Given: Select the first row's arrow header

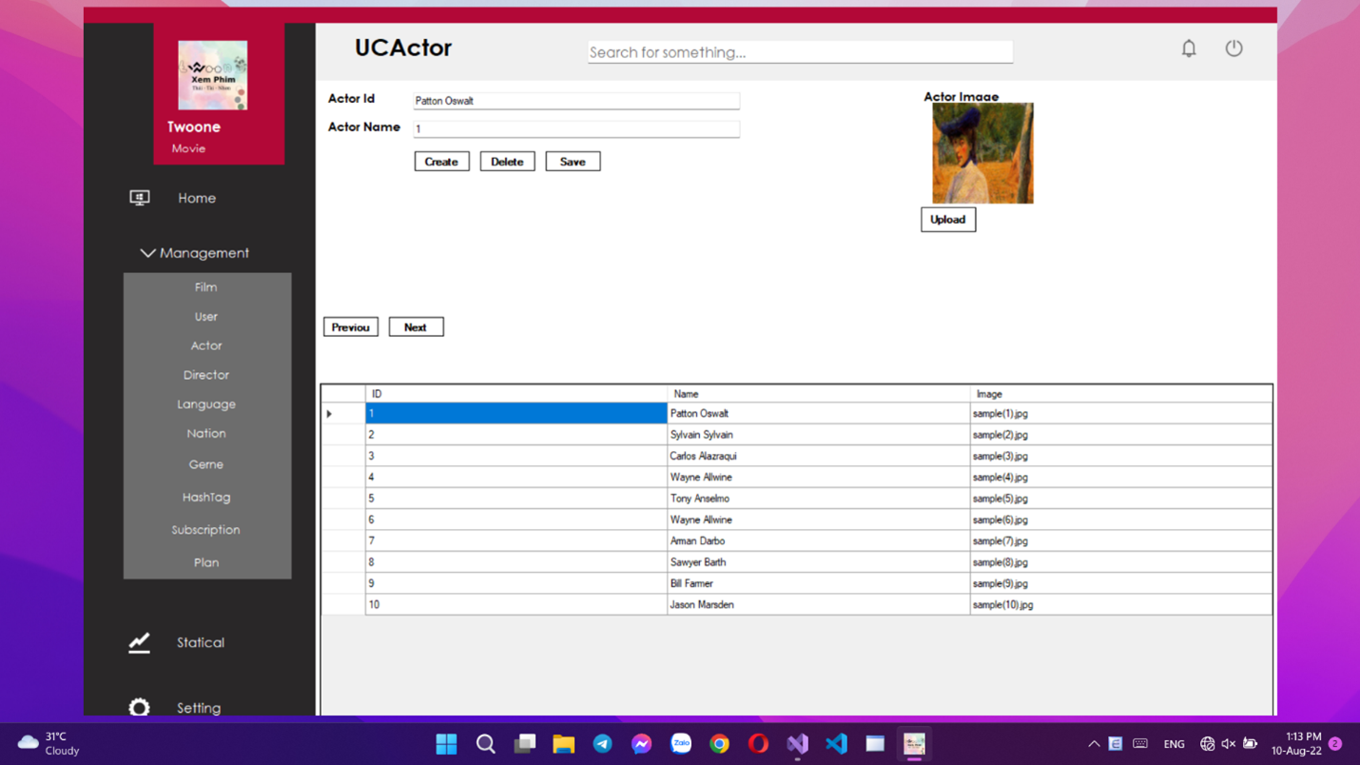Looking at the screenshot, I should click(x=343, y=414).
